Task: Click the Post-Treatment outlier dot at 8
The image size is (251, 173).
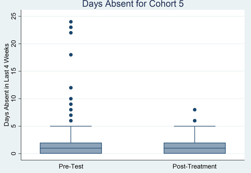Action: pyautogui.click(x=195, y=110)
